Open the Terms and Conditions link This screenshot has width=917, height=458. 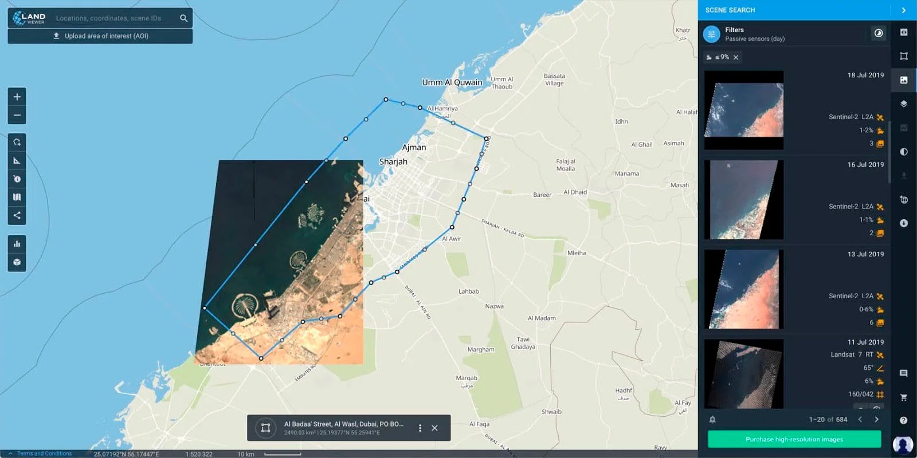click(45, 453)
